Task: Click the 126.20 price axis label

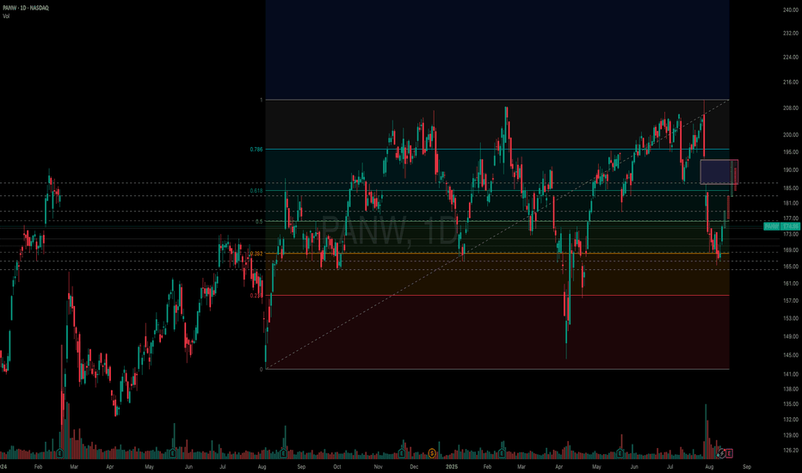Action: click(790, 451)
